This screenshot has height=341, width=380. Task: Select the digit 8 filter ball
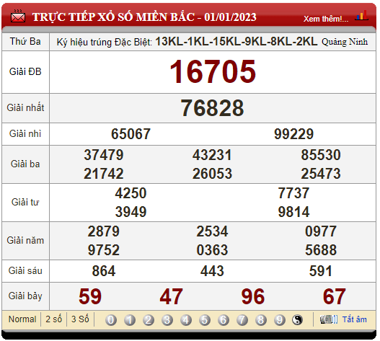261,320
